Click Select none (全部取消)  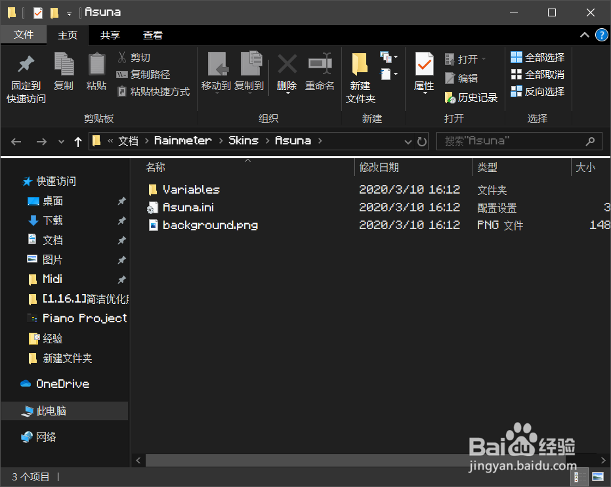tap(537, 74)
